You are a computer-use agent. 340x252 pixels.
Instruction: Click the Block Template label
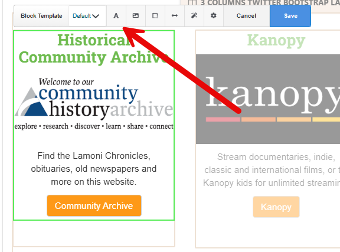click(41, 16)
